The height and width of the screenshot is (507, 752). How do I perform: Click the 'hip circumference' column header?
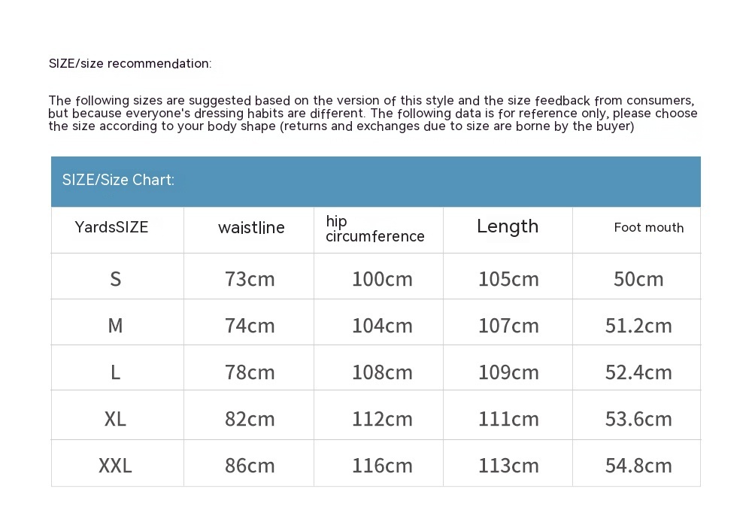(x=375, y=229)
